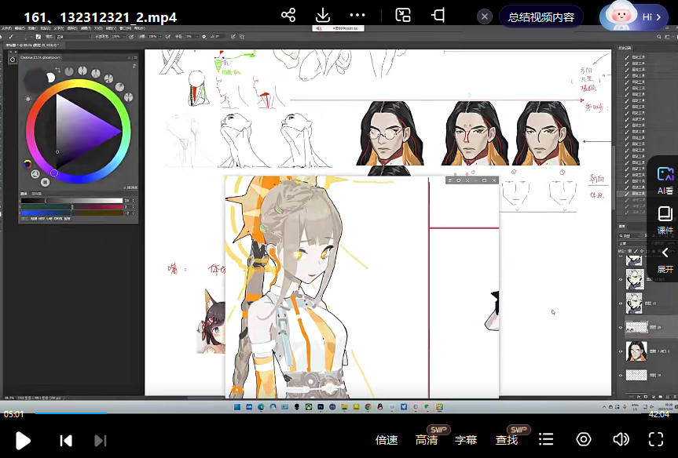Download the video with the download icon
The image size is (678, 458).
[x=323, y=16]
